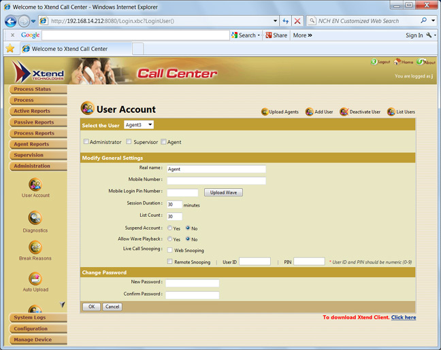Click the Xtend Technologies logo

(x=38, y=71)
